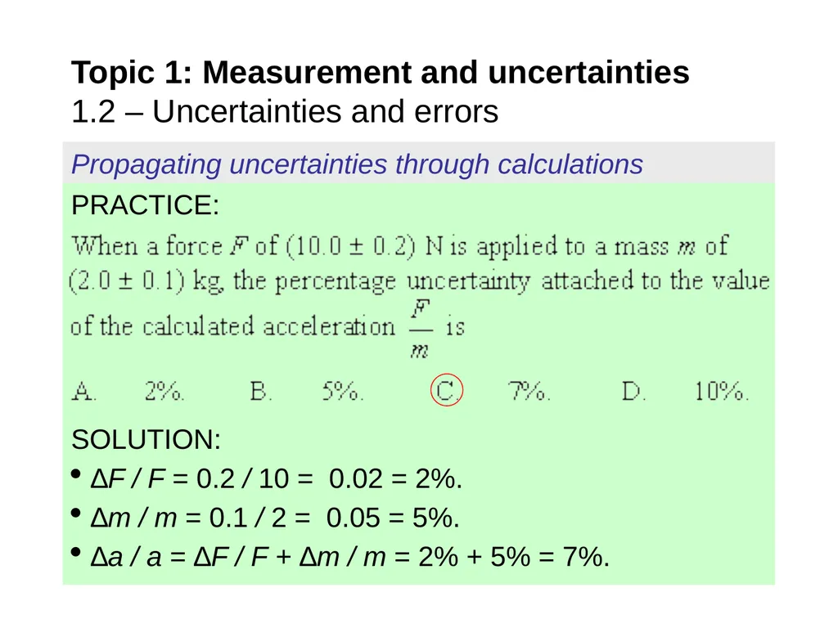Image resolution: width=838 pixels, height=628 pixels.
Task: Select answer option D
Action: tap(634, 391)
